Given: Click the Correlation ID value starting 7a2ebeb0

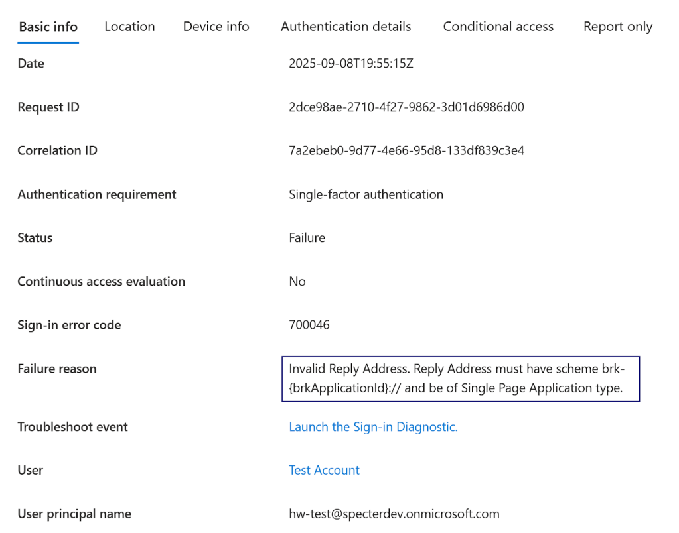Looking at the screenshot, I should pos(406,150).
